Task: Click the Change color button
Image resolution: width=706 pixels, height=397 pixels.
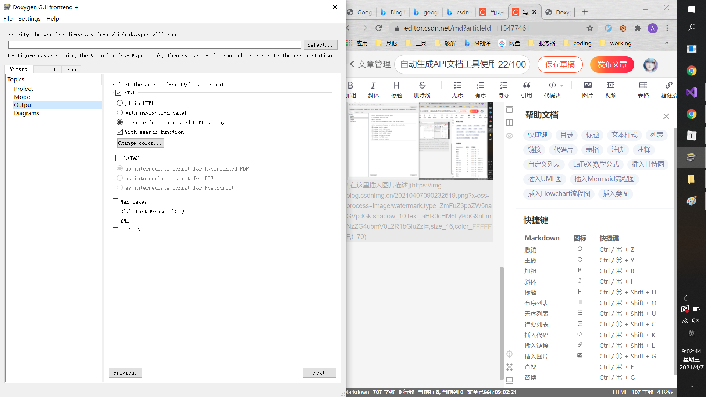Action: click(x=140, y=143)
